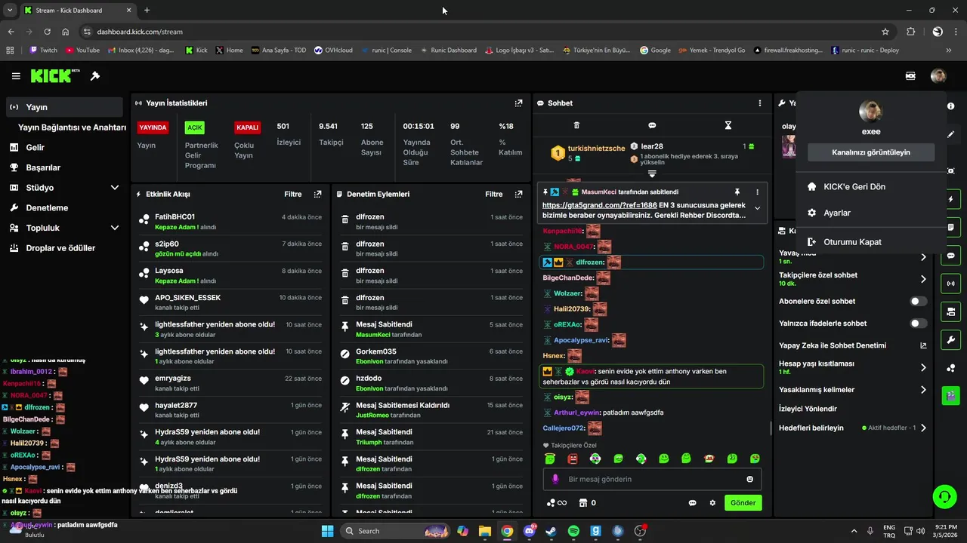
Task: Click the green support headset button
Action: pyautogui.click(x=944, y=496)
